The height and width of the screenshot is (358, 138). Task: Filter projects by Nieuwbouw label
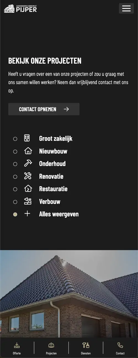pos(53,151)
